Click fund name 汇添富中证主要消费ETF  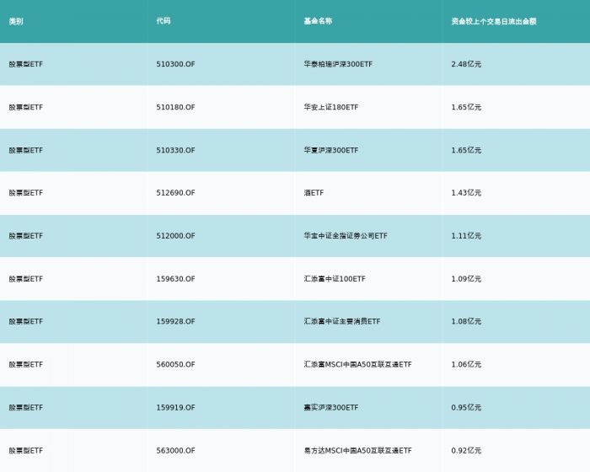pyautogui.click(x=342, y=321)
